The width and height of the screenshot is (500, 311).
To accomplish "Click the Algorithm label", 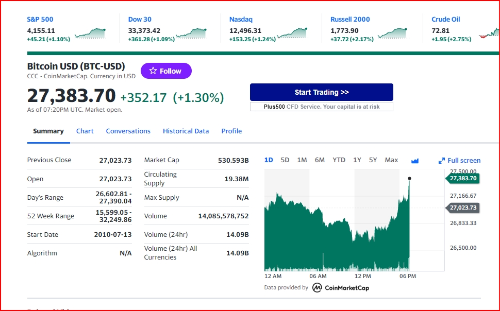I will click(x=42, y=253).
